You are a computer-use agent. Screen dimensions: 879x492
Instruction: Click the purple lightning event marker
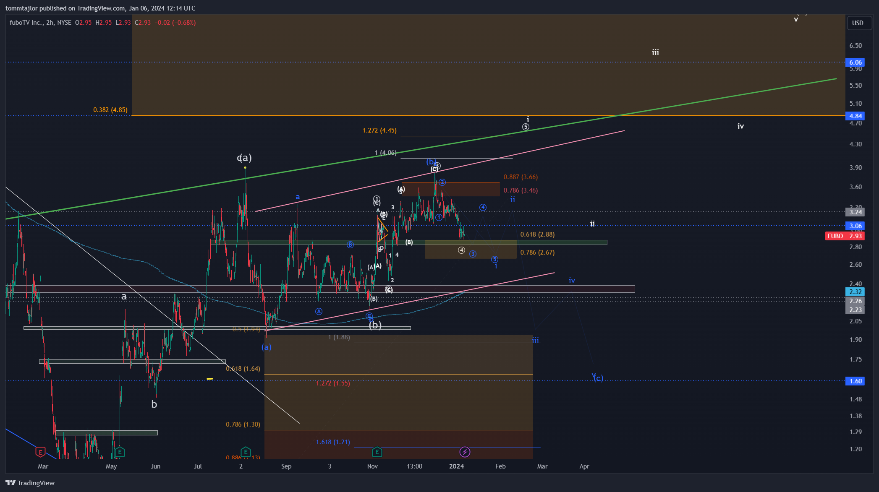click(x=465, y=452)
